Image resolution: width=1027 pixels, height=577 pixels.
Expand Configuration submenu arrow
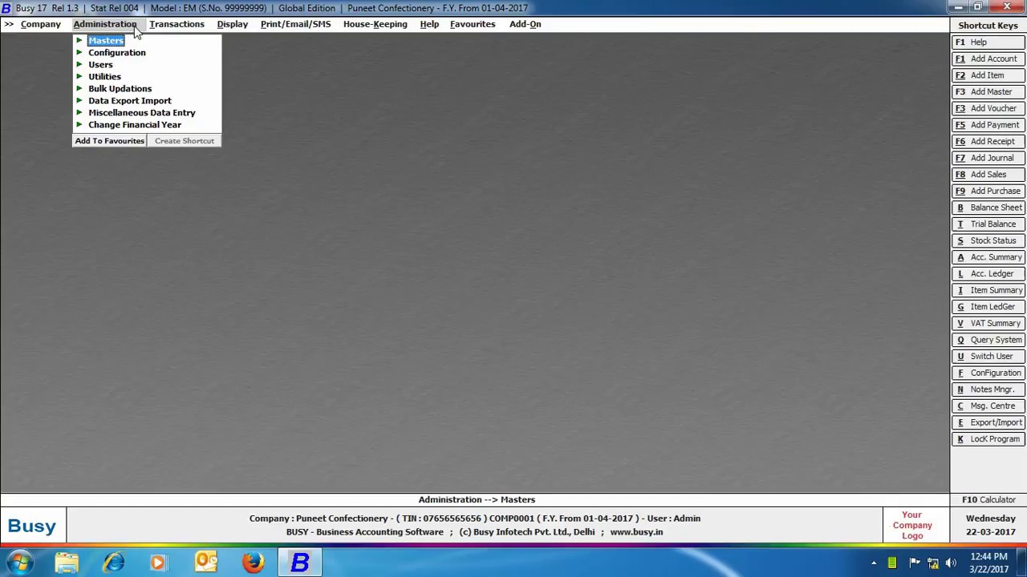(x=79, y=52)
